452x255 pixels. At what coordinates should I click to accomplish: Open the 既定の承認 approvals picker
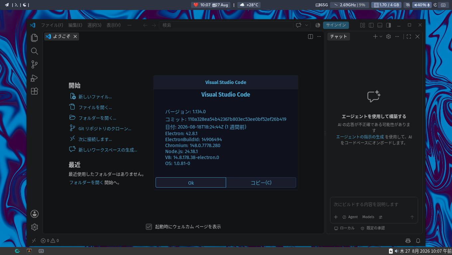(x=373, y=228)
